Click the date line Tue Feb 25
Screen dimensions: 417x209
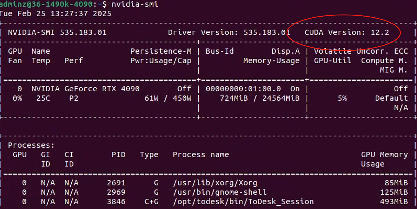pyautogui.click(x=55, y=14)
